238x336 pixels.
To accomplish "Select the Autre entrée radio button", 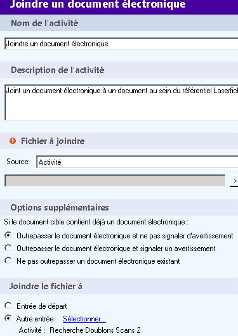I will [x=8, y=318].
